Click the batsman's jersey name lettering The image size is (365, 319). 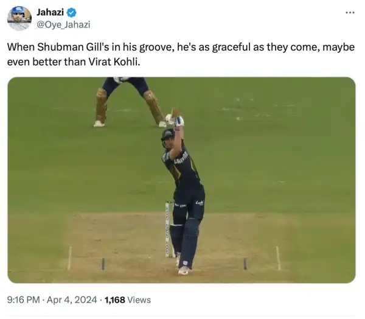pyautogui.click(x=181, y=158)
